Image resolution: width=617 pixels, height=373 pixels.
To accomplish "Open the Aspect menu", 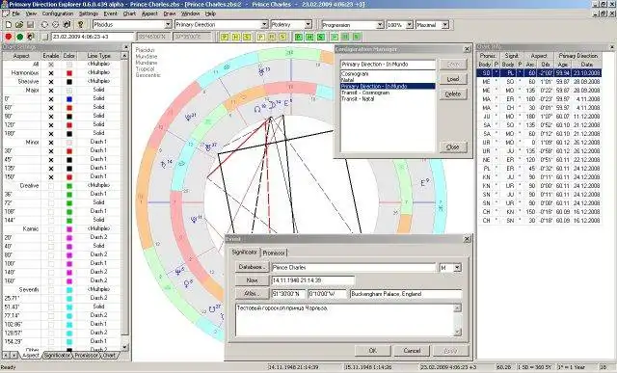I will (149, 13).
